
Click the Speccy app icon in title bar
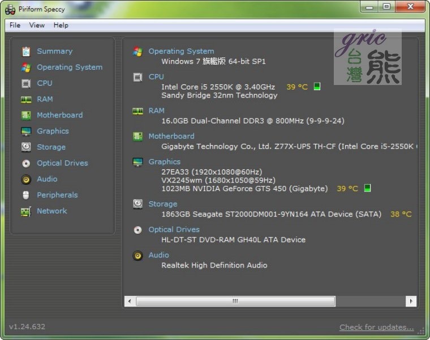click(x=10, y=9)
